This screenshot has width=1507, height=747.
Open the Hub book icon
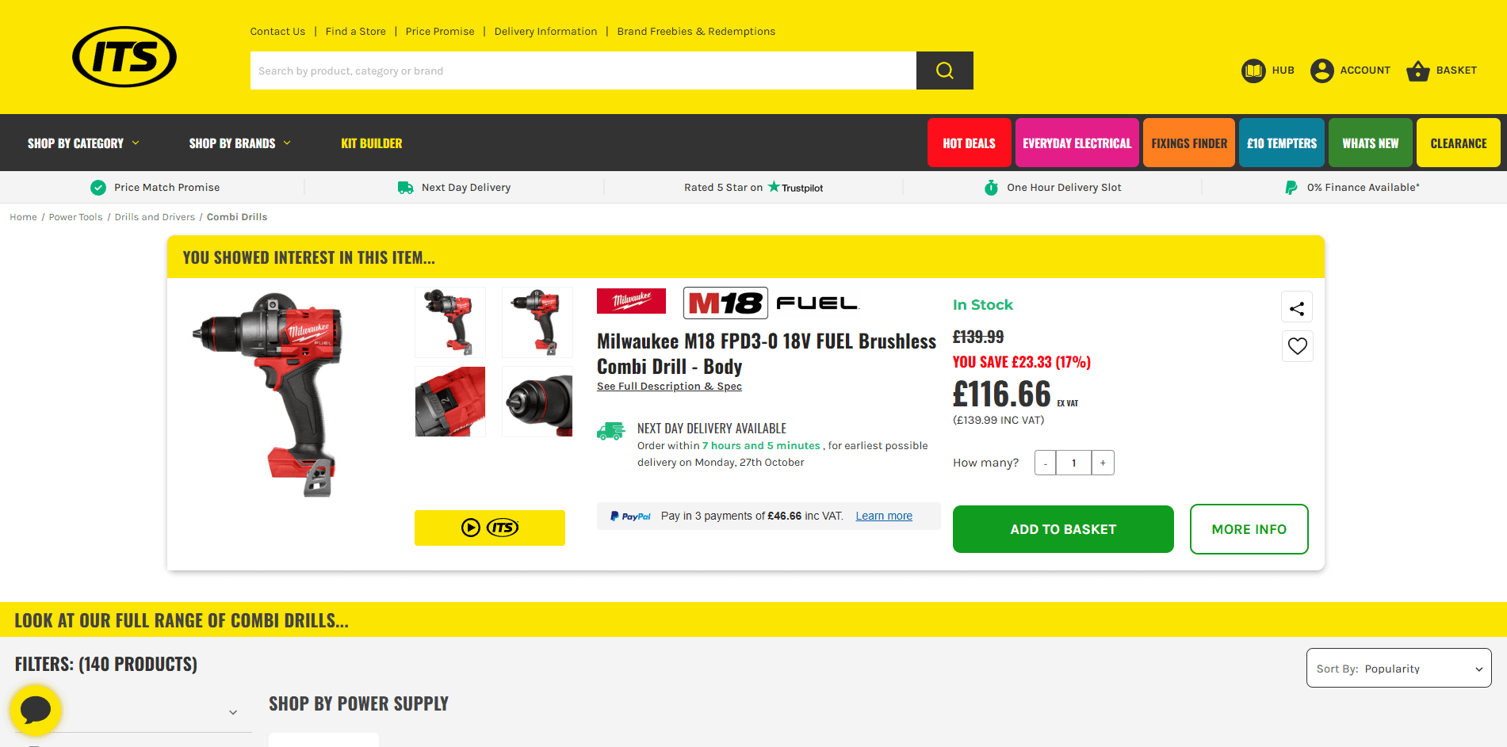click(x=1253, y=71)
